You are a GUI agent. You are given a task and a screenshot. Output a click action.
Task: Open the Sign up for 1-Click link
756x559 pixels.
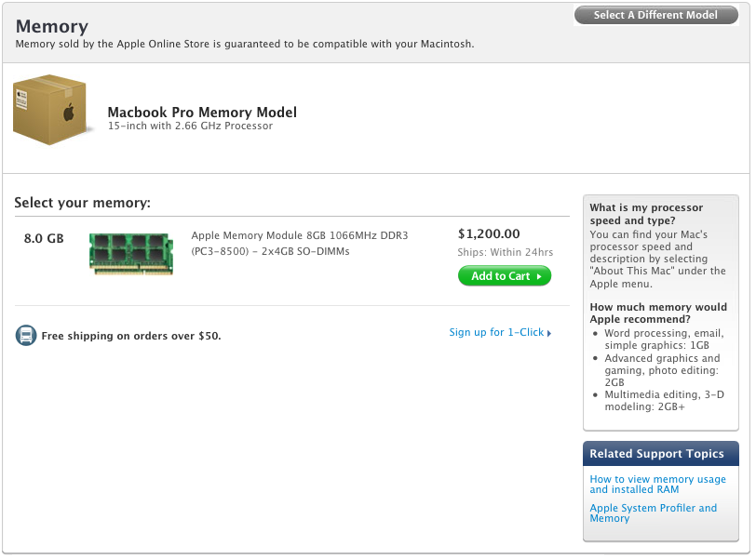(x=500, y=332)
